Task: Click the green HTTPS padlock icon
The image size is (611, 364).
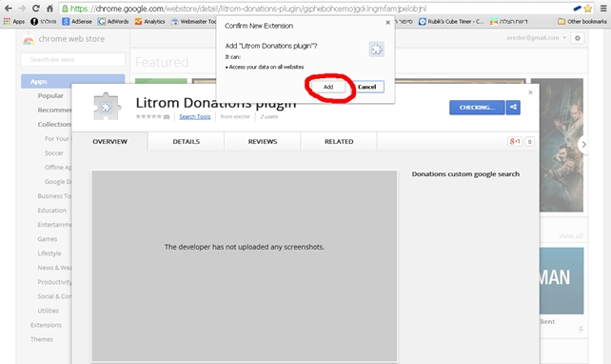Action: pyautogui.click(x=65, y=9)
